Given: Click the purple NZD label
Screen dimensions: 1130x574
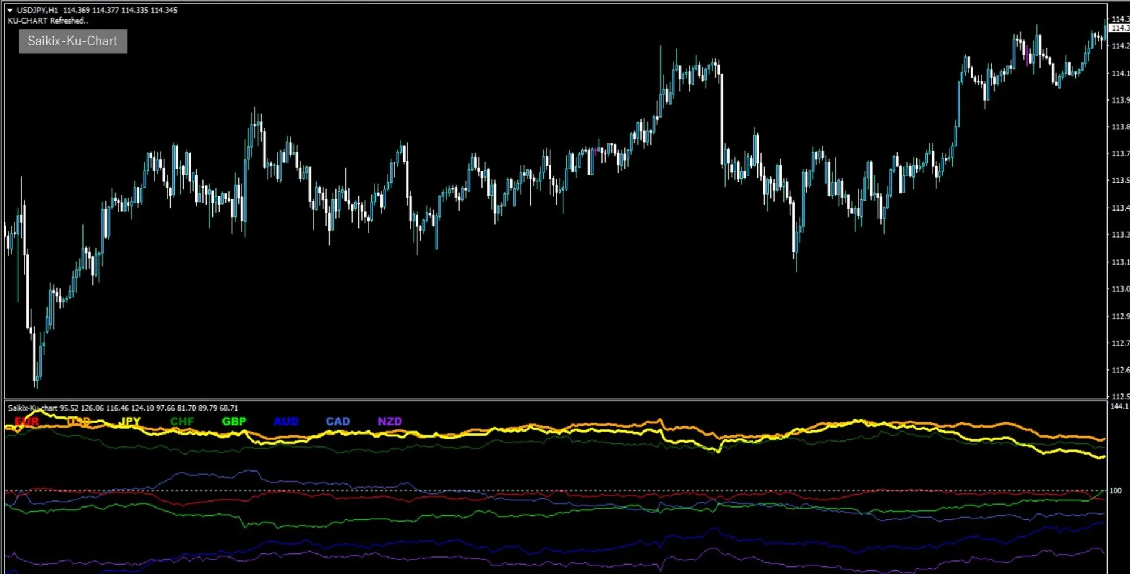Looking at the screenshot, I should click(x=390, y=421).
